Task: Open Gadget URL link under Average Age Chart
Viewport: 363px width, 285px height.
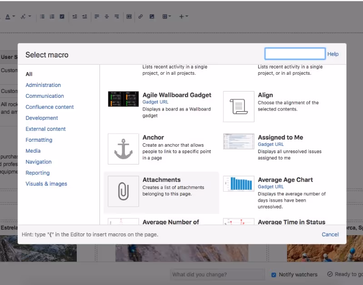Action: tap(271, 187)
